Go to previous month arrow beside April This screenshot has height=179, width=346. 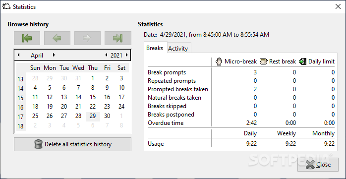click(x=18, y=55)
